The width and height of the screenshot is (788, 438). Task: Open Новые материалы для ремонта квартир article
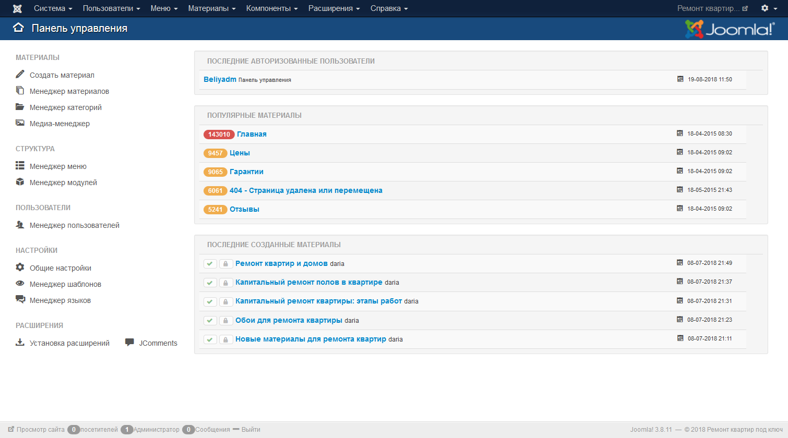coord(311,339)
